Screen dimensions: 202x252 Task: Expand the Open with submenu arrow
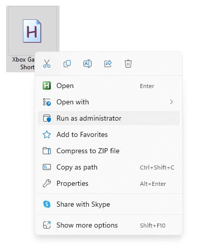[x=171, y=102]
